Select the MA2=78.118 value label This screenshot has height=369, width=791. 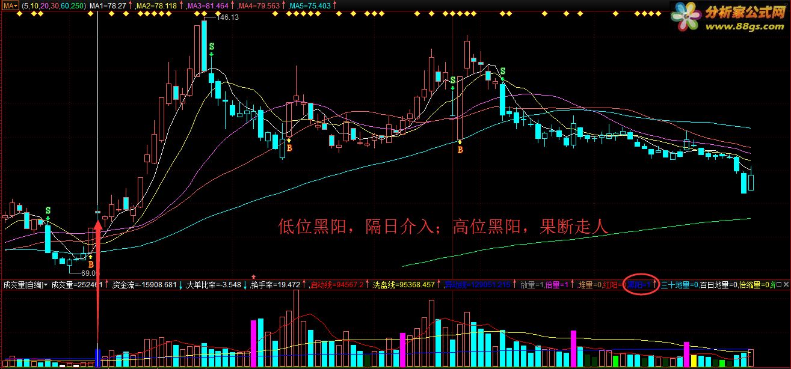156,5
